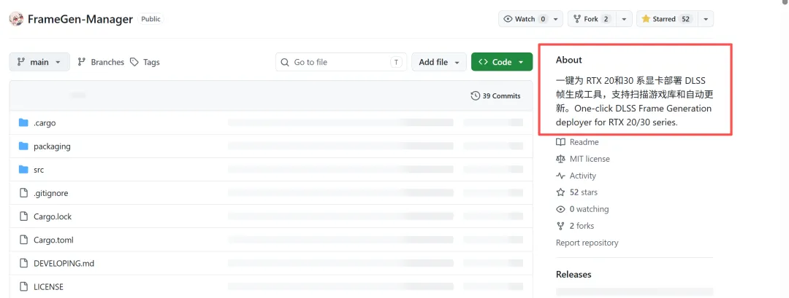Viewport: 789px width, 298px height.
Task: Fork the repository
Action: pyautogui.click(x=591, y=19)
